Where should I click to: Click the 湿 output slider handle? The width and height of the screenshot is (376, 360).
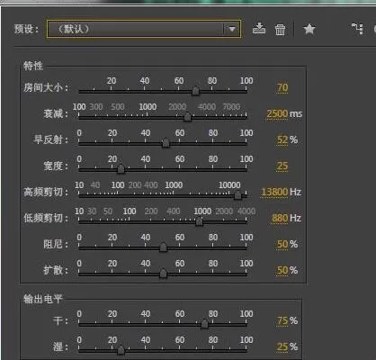click(x=121, y=350)
